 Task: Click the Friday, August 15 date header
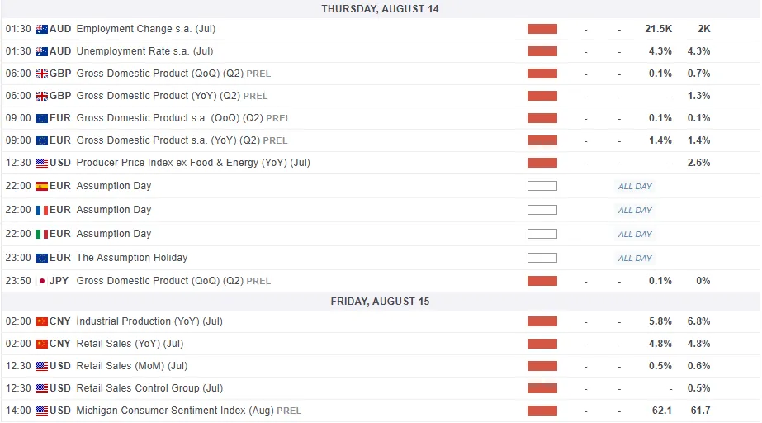pos(380,302)
